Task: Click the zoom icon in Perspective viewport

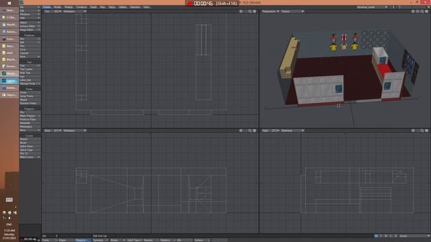Action: 422,11
